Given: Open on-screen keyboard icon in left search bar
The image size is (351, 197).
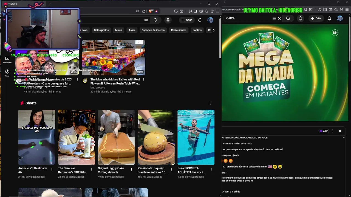Looking at the screenshot, I should click(x=146, y=20).
